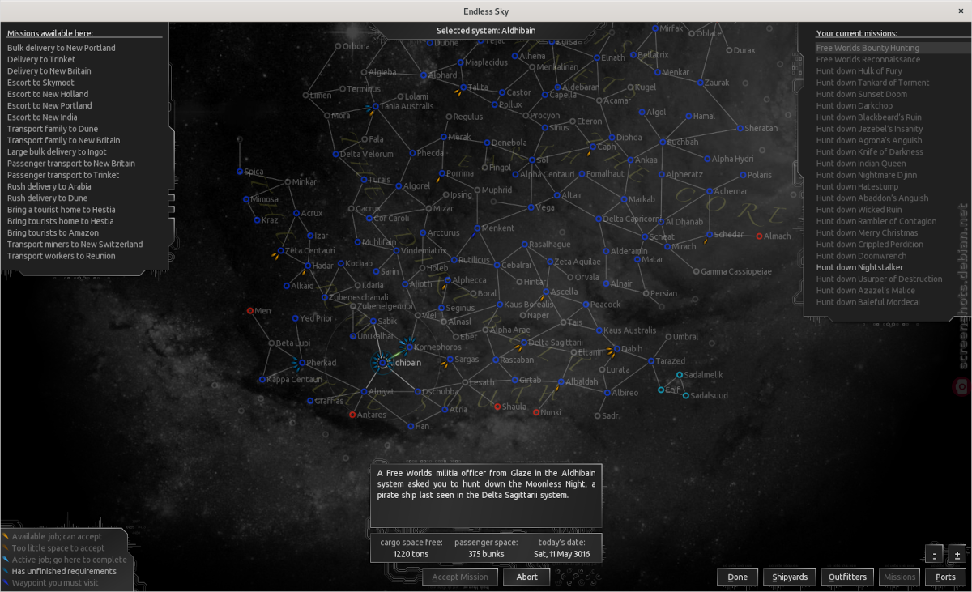This screenshot has height=592, width=972.
Task: Select the Tarazed system node
Action: click(x=650, y=361)
